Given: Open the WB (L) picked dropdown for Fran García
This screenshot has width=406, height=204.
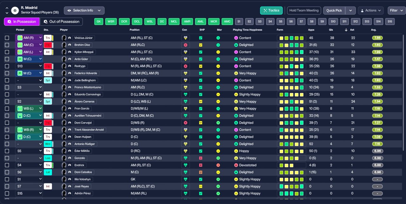Looking at the screenshot, I should click(29, 109).
